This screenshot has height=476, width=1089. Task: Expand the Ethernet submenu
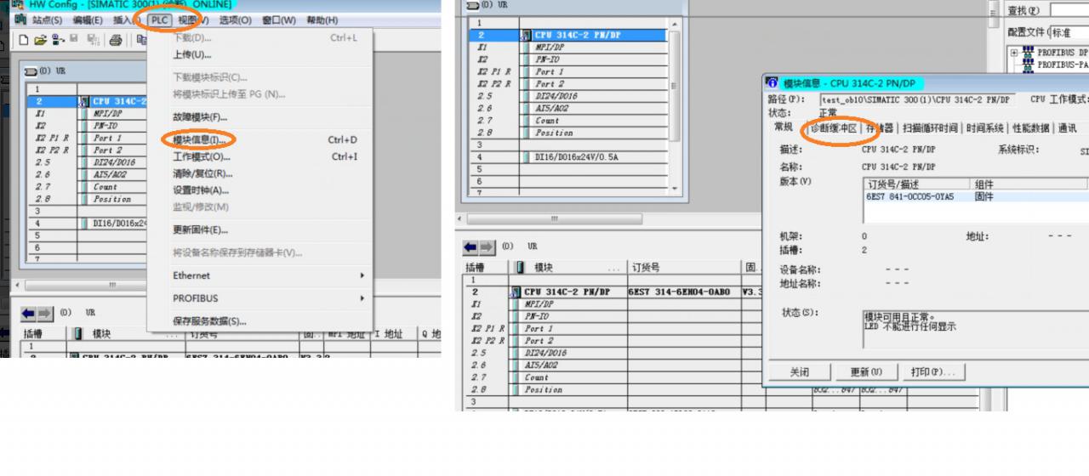coord(259,275)
